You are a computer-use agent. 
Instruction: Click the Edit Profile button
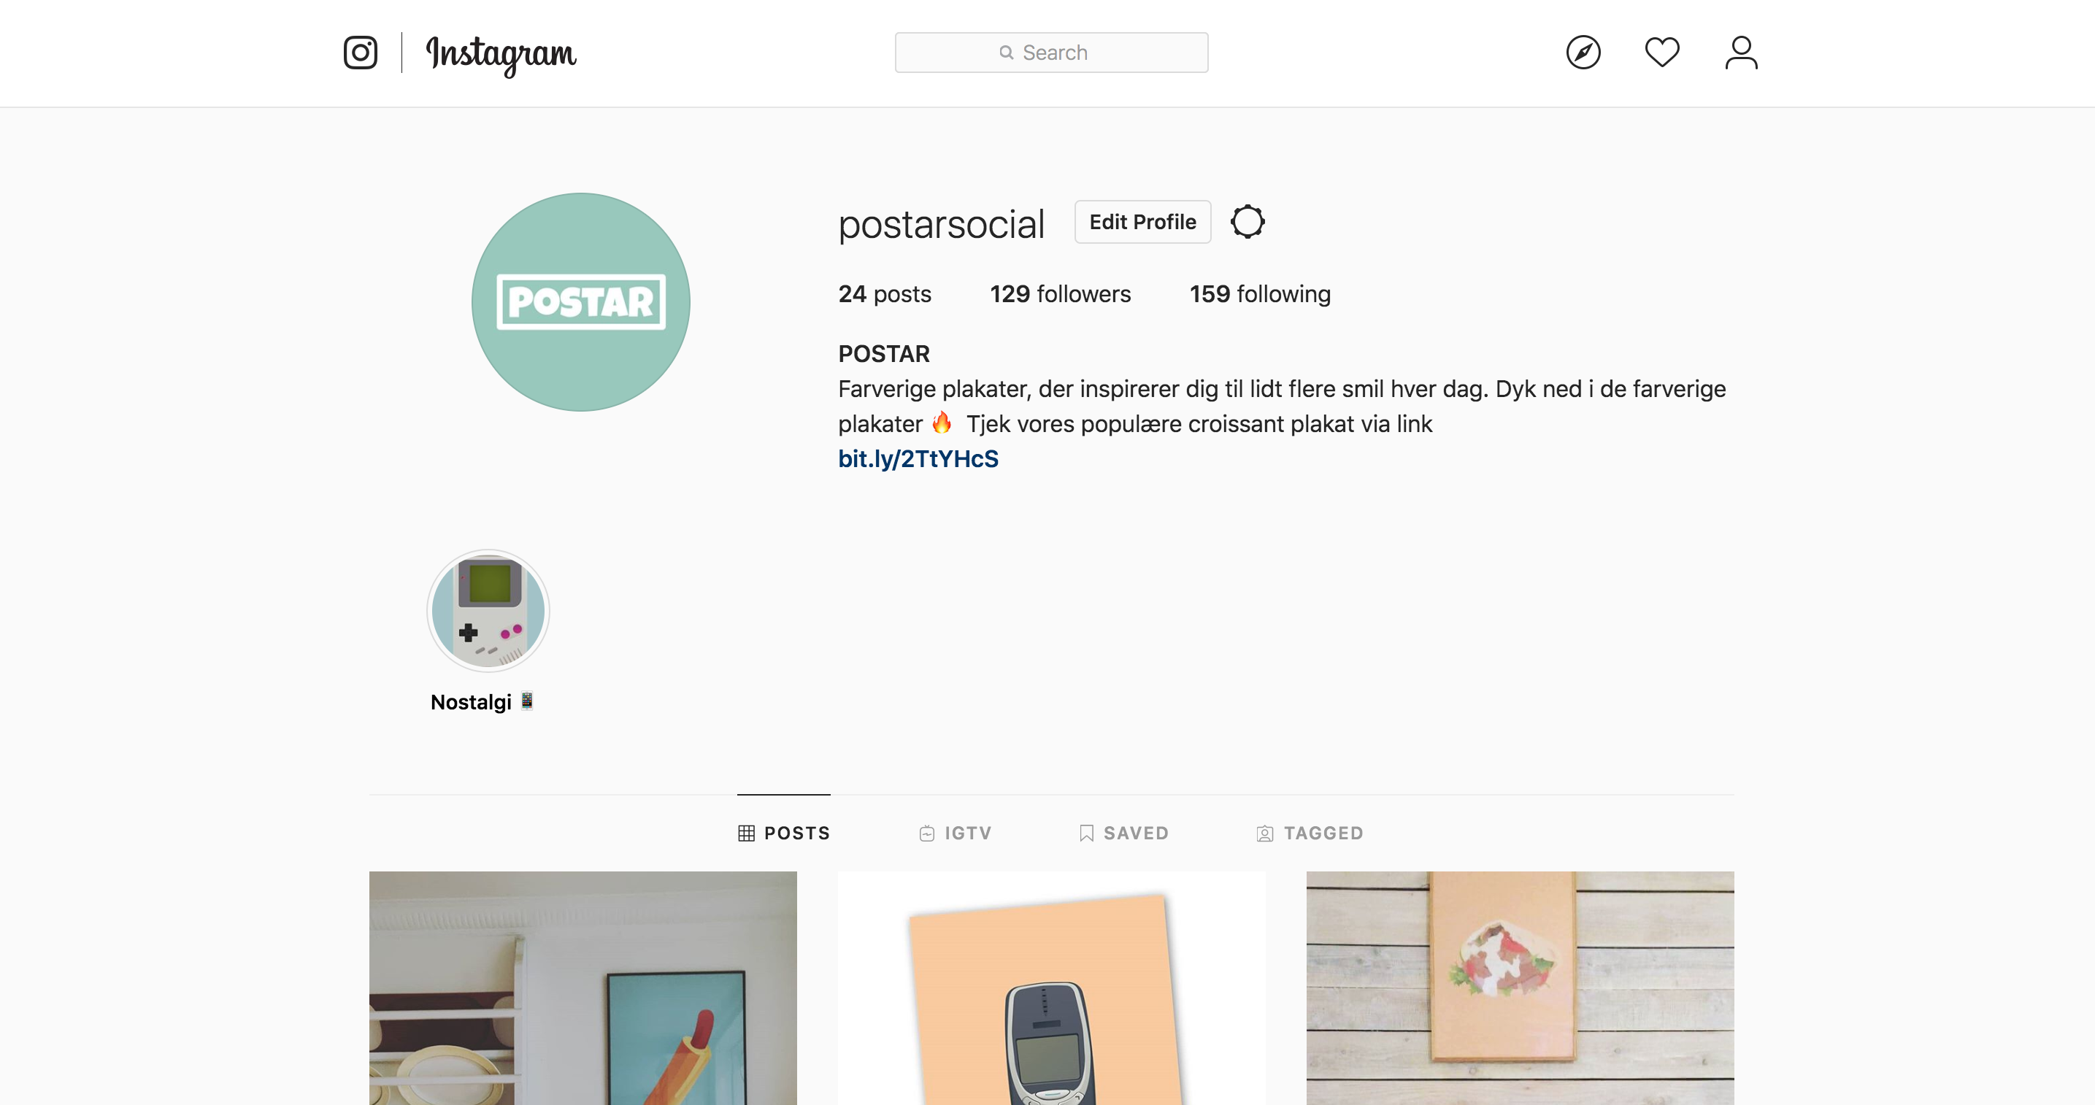(1142, 222)
